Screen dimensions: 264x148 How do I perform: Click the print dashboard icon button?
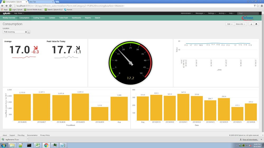point(256,24)
